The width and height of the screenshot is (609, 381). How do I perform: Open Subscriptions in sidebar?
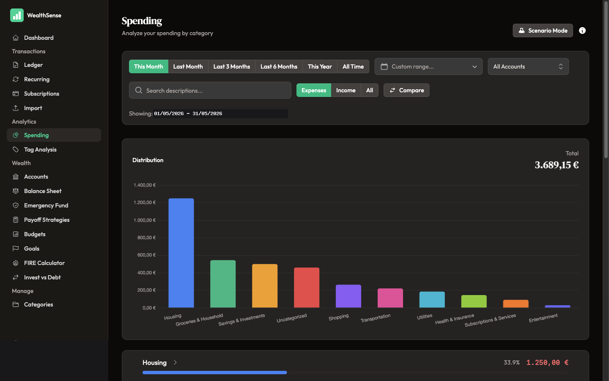[54, 94]
